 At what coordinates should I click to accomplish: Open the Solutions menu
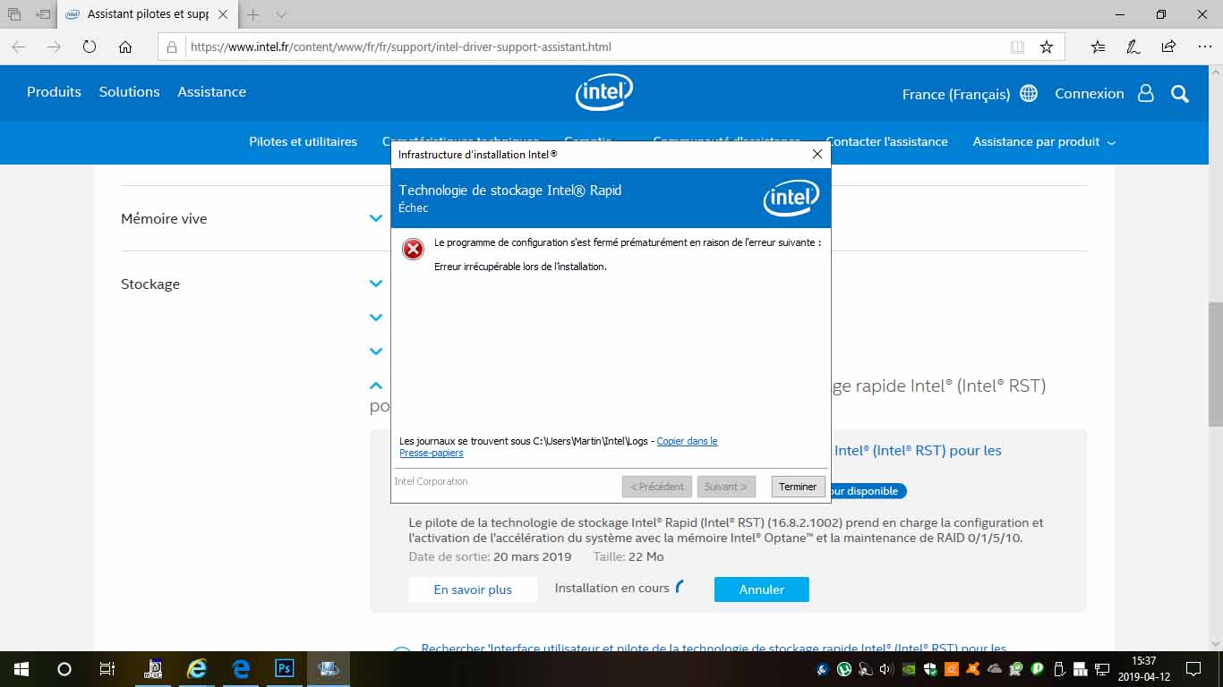[x=129, y=92]
